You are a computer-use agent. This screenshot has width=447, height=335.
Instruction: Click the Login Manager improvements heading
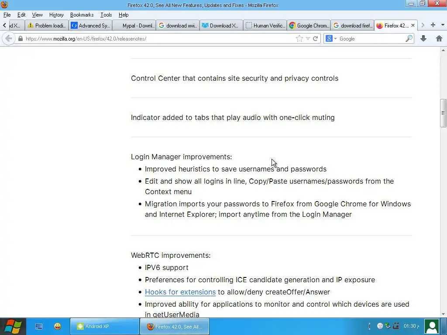coord(181,157)
